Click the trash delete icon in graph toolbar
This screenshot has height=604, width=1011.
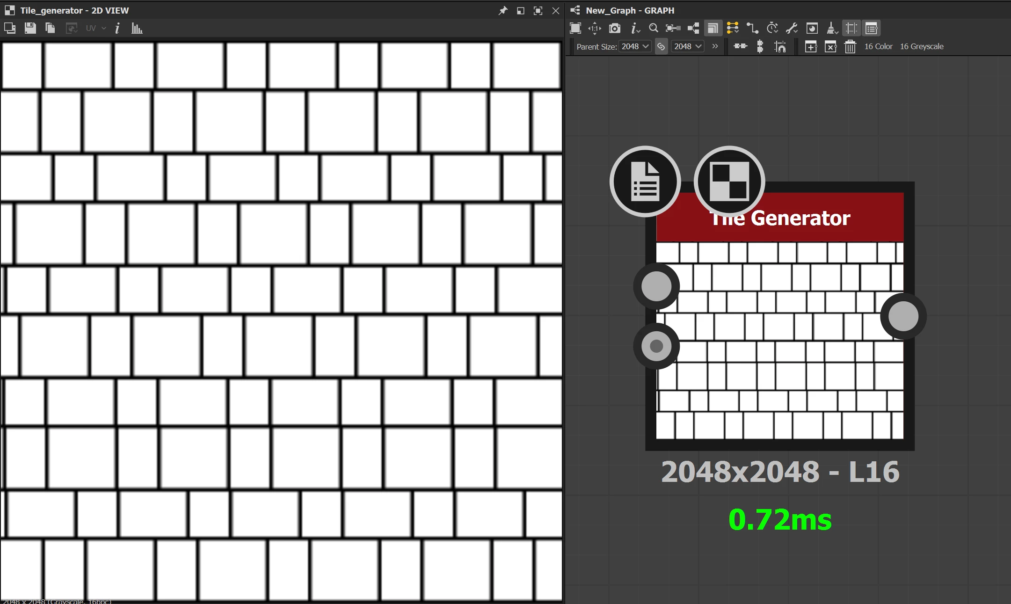[x=850, y=46]
